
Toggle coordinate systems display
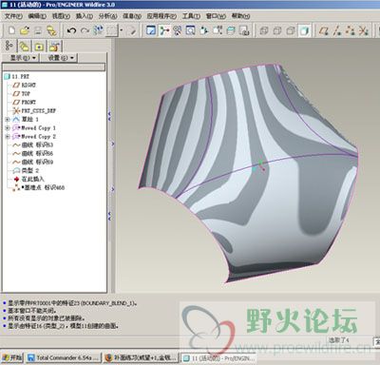coord(363,30)
